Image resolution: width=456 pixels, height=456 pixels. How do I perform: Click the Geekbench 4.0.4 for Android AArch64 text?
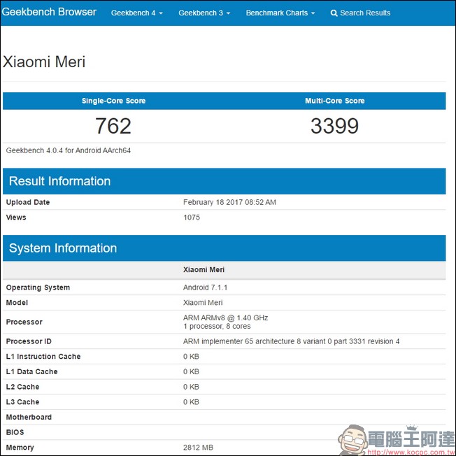pos(69,150)
